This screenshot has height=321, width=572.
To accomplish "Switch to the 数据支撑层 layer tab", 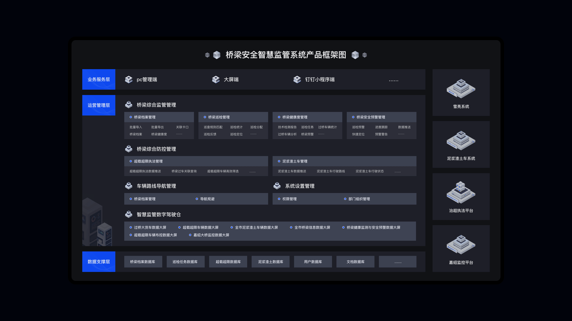I will tap(99, 262).
